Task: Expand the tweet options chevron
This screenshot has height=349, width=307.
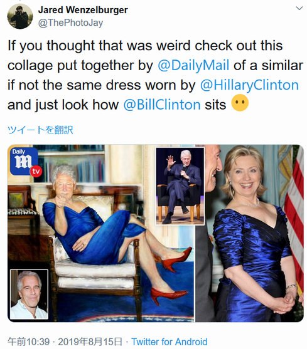Action: coord(299,8)
